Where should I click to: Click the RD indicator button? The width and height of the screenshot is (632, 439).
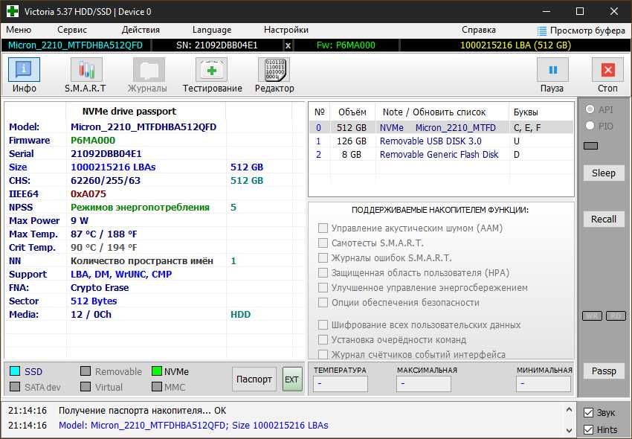click(x=616, y=316)
